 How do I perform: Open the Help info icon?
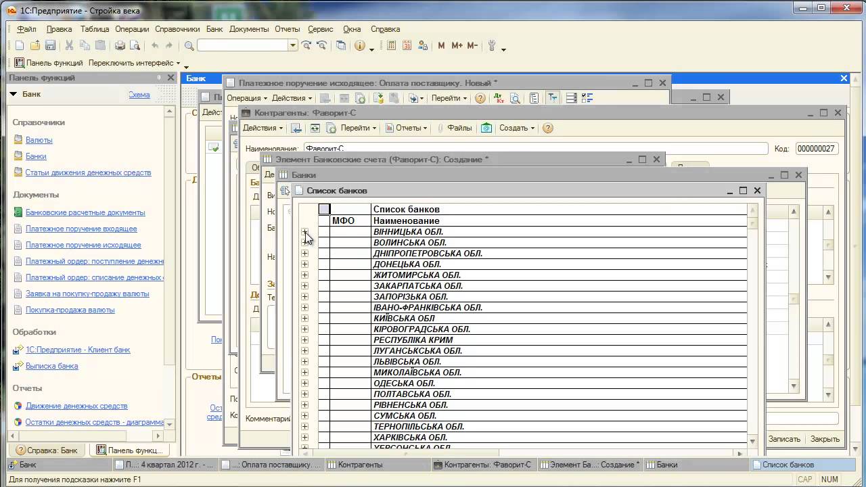tap(359, 45)
